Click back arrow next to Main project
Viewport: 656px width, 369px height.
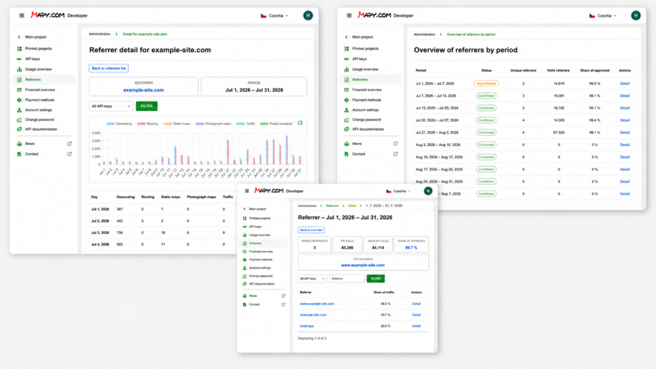tap(19, 37)
